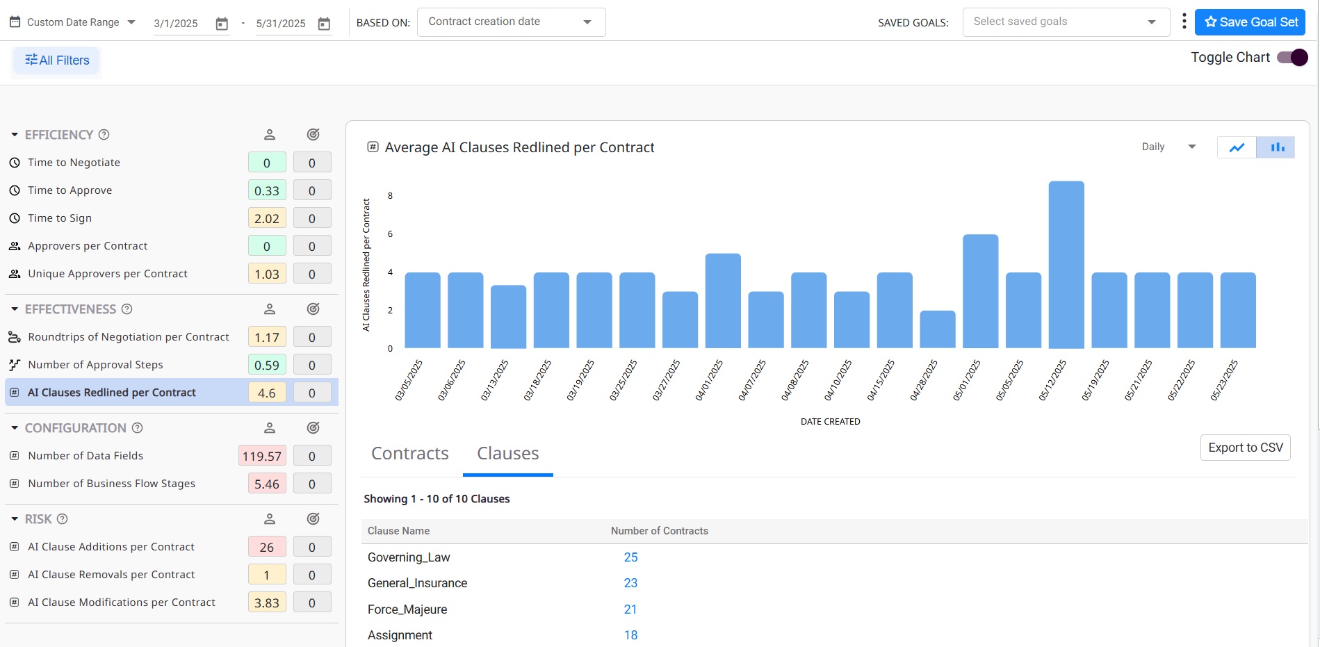Click the Save Goal Set button

point(1250,22)
